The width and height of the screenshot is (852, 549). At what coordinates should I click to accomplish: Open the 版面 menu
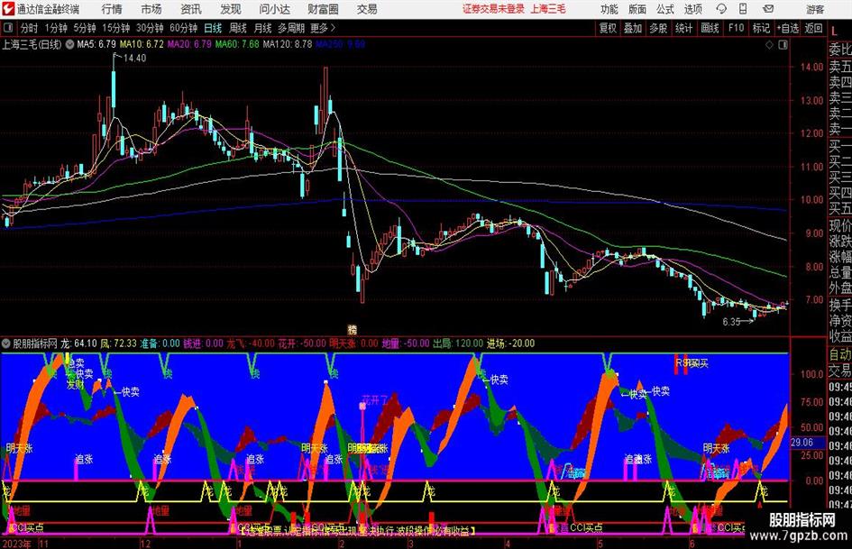pos(637,9)
